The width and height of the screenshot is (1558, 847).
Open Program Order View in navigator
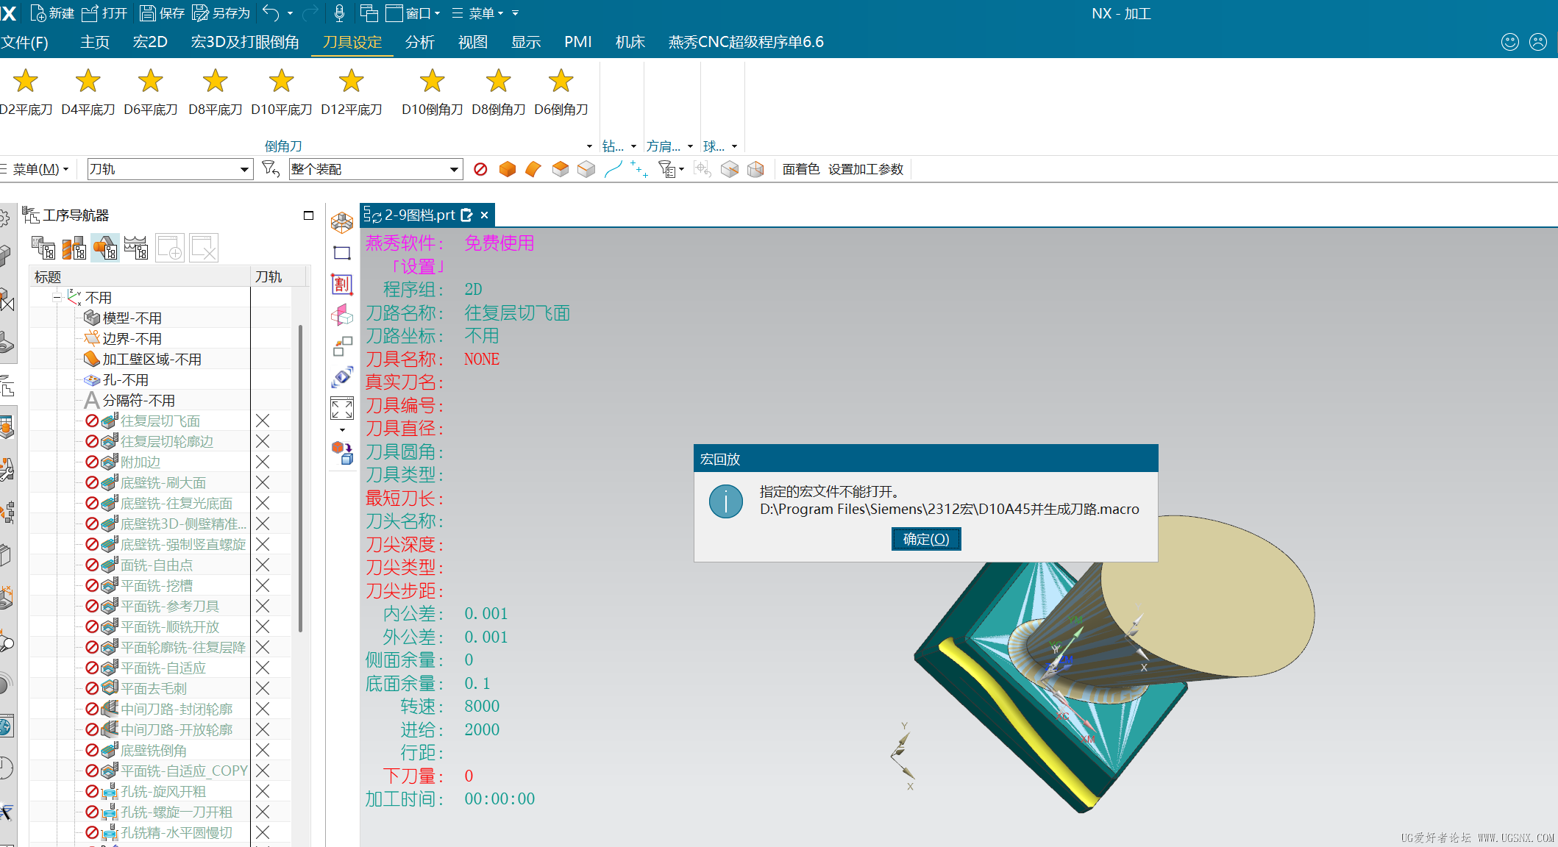[43, 249]
